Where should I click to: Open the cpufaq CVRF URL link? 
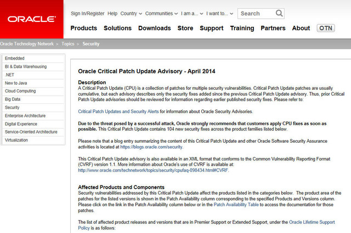click(153, 170)
